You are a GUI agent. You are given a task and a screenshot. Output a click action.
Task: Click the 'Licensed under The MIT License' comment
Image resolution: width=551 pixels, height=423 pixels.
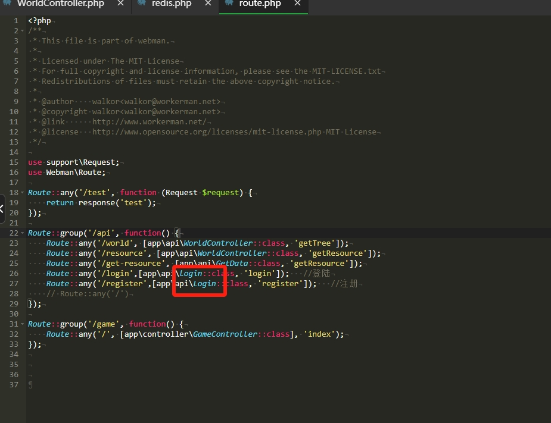click(111, 61)
